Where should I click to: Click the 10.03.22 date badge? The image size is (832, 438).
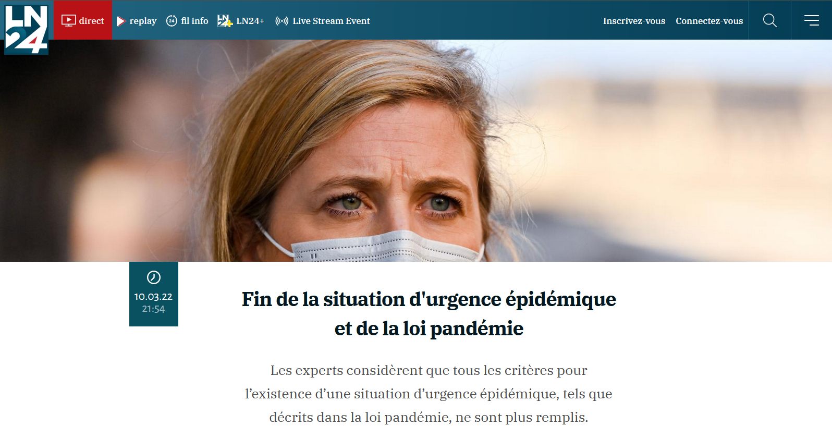(x=154, y=294)
